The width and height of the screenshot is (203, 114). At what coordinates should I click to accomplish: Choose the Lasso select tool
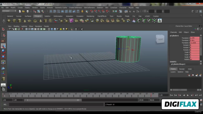3,35
